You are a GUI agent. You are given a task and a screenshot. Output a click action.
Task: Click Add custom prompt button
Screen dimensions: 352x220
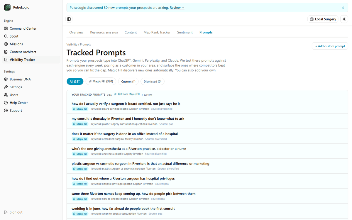click(x=330, y=46)
